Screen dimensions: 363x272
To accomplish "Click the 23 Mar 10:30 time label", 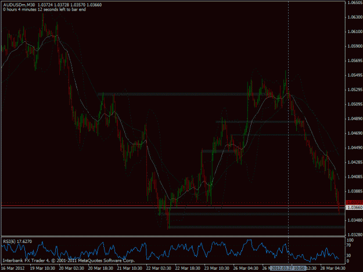I will point(217,269).
